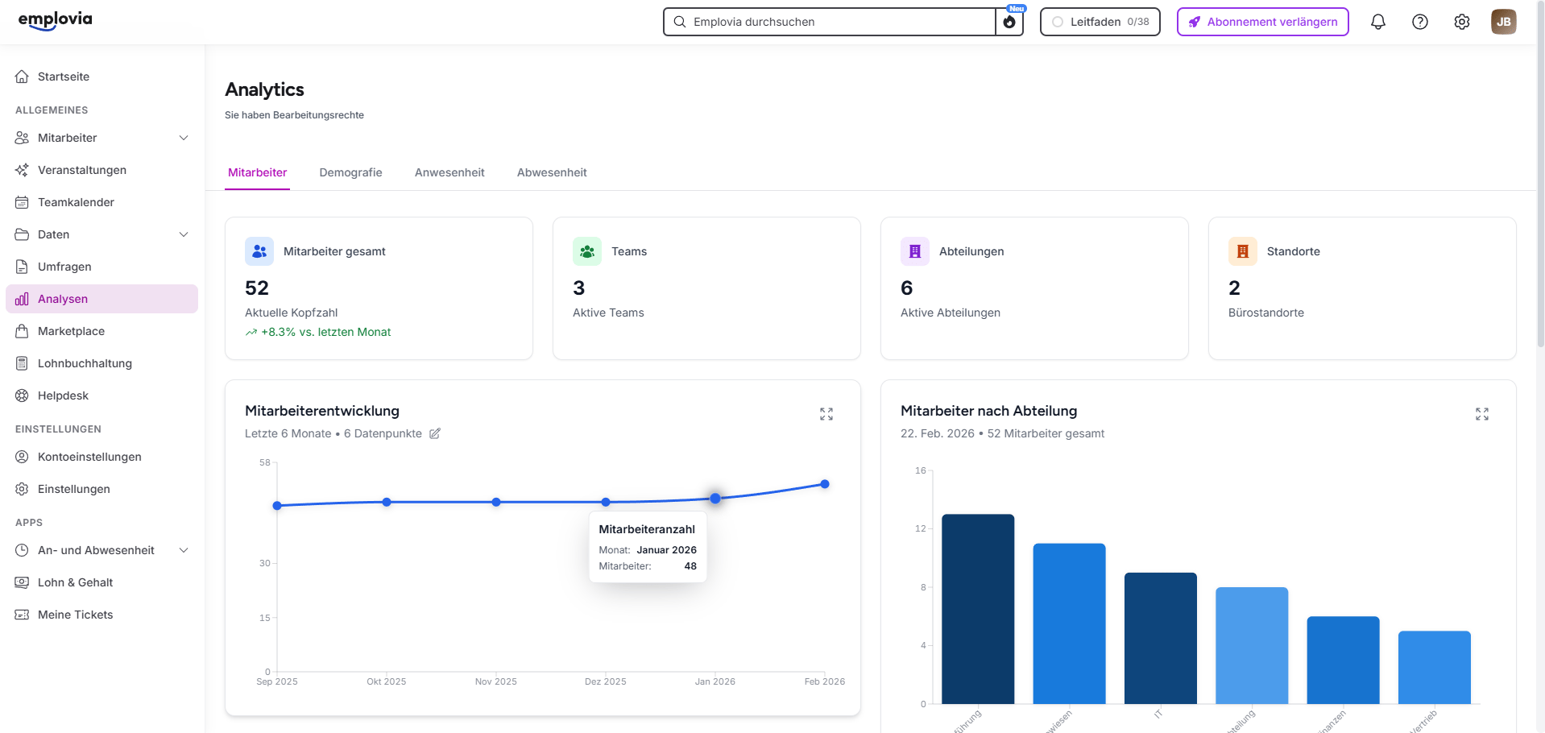Open Kontoeinstellungen link
Viewport: 1545px width, 733px height.
(101, 457)
